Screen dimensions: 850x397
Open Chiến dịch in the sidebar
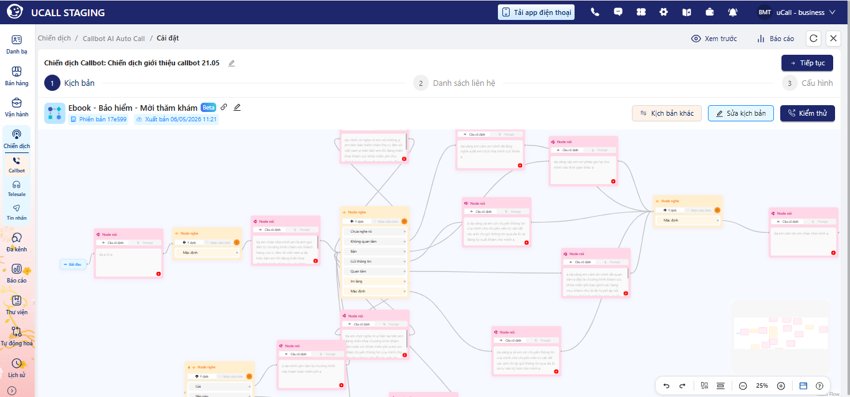pyautogui.click(x=17, y=139)
